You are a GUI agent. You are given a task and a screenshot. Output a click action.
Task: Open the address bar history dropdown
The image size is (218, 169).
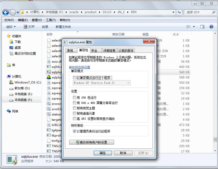tap(173, 12)
